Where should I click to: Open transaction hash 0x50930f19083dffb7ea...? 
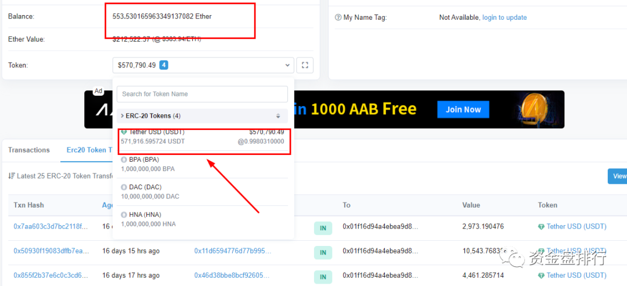pos(51,251)
